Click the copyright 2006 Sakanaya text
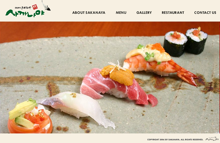The width and height of the screenshot is (220, 143). (175, 140)
